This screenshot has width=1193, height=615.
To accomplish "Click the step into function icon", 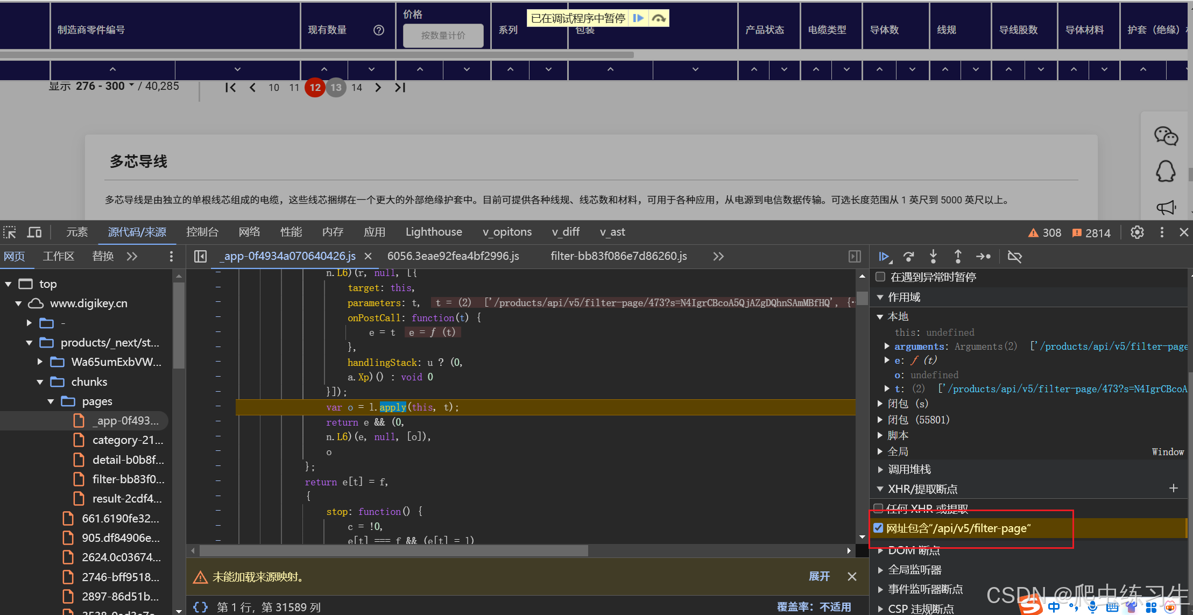I will 933,257.
